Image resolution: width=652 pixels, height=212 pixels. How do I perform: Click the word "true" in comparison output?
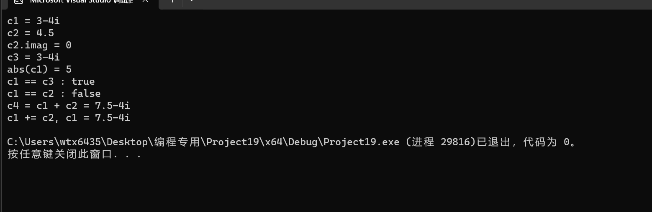coord(83,81)
